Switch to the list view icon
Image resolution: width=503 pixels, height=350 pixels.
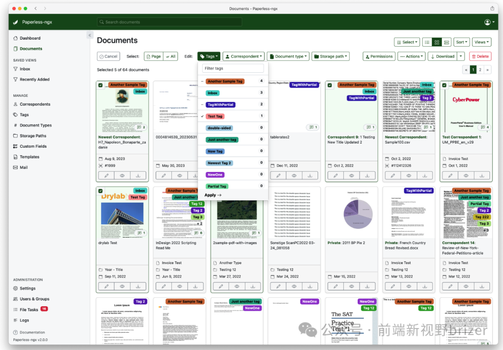click(x=427, y=42)
